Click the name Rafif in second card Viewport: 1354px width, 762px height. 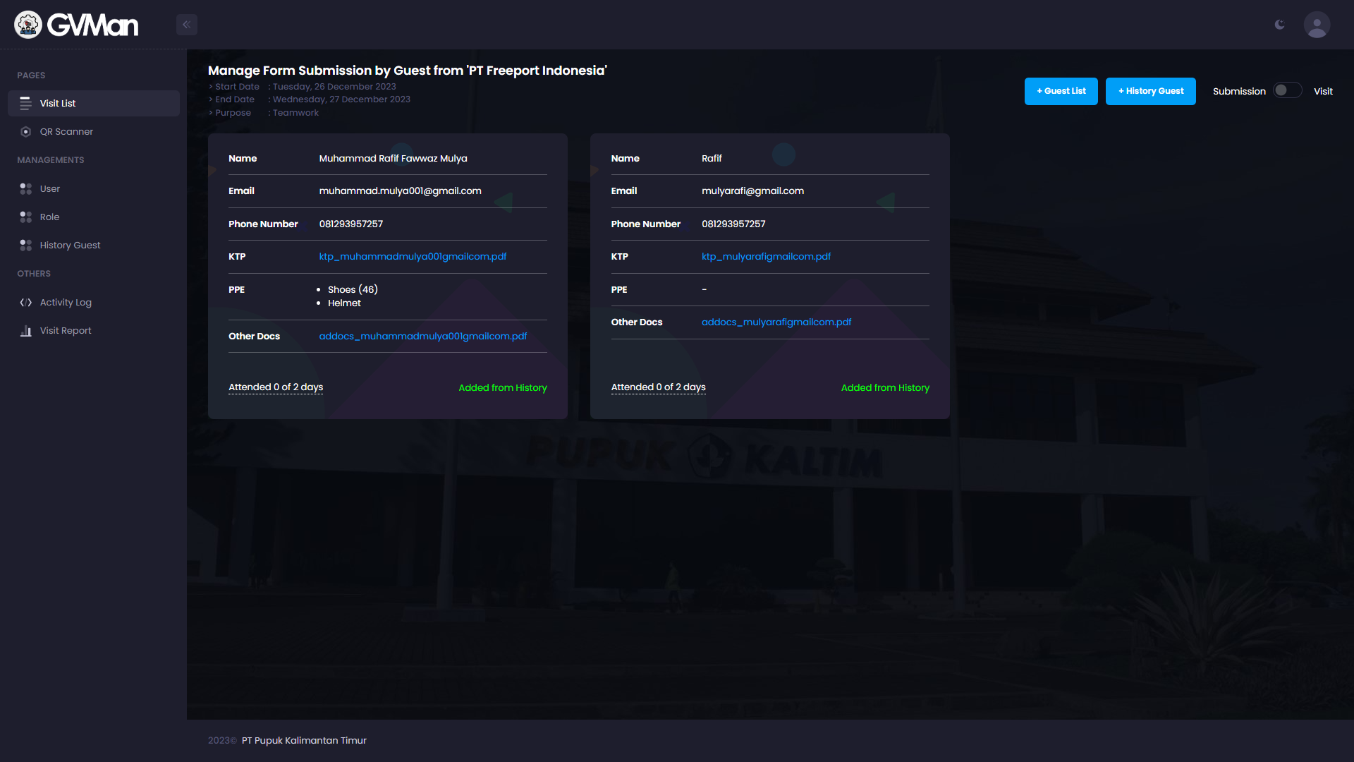coord(712,158)
